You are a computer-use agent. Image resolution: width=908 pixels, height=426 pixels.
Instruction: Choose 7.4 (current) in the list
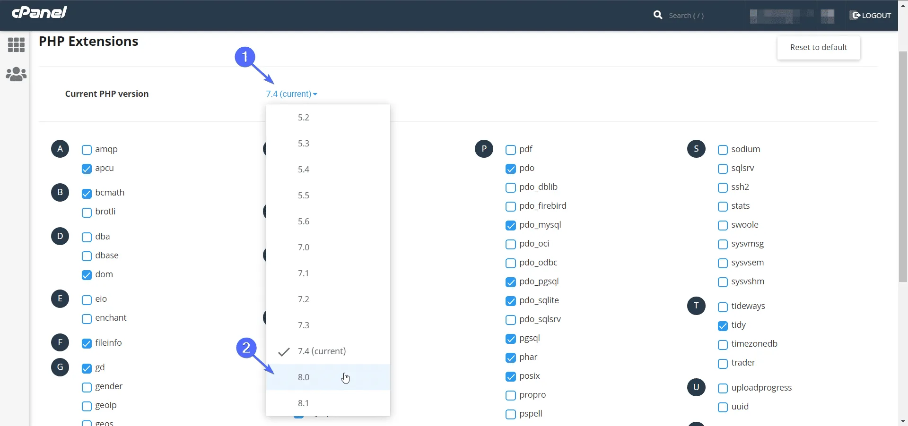(x=328, y=351)
